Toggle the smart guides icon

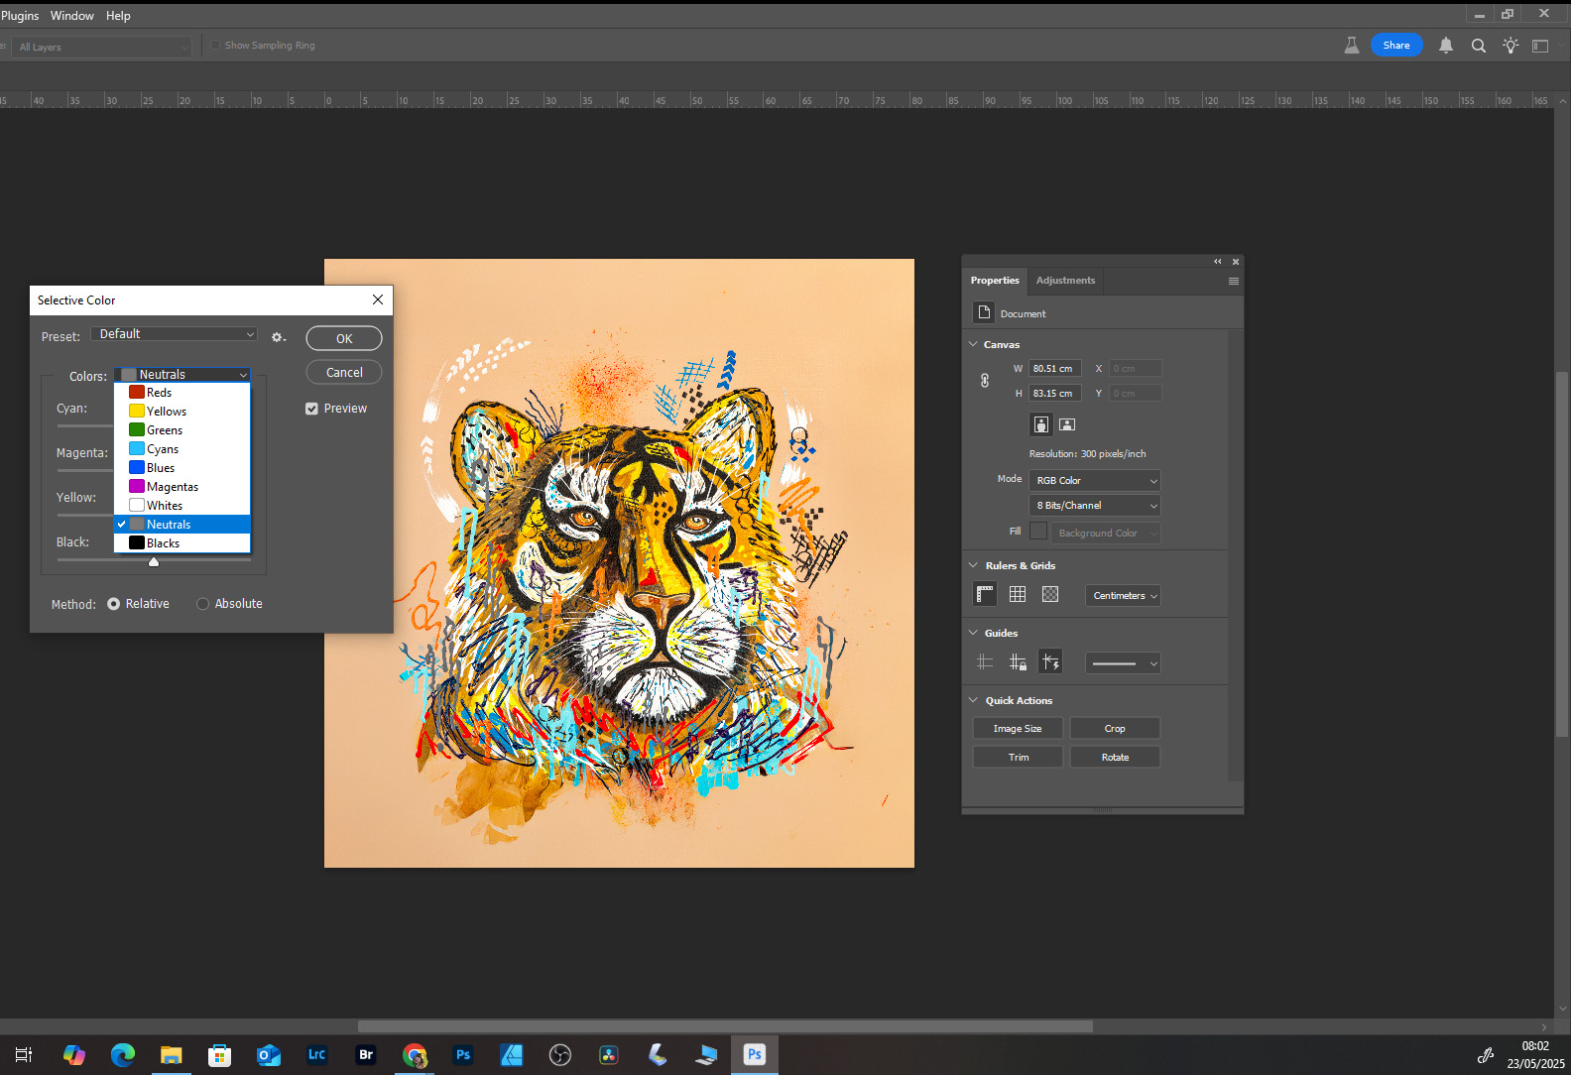click(1050, 661)
